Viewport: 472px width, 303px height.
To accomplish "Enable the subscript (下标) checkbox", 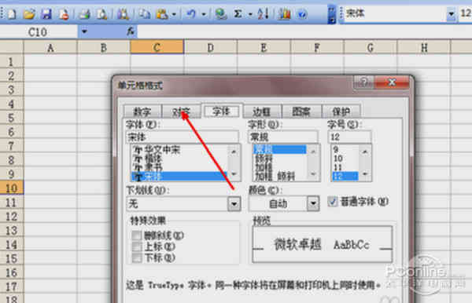I will pos(136,257).
